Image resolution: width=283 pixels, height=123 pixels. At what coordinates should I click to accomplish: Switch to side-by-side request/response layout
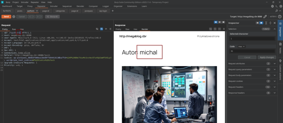[216, 22]
